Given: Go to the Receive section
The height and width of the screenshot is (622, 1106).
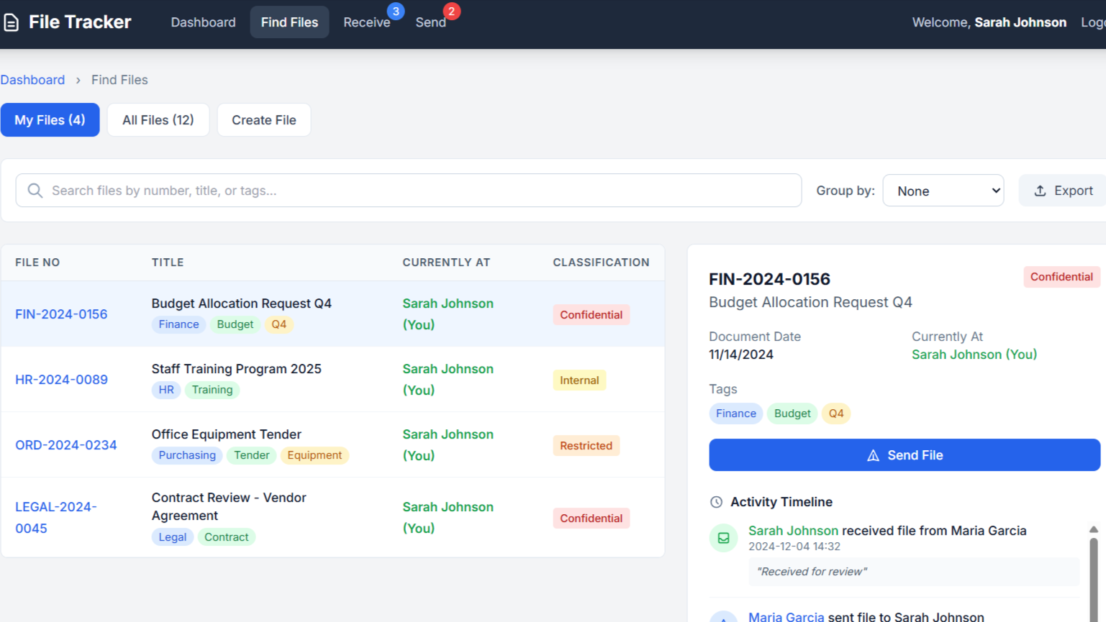Looking at the screenshot, I should pyautogui.click(x=368, y=22).
